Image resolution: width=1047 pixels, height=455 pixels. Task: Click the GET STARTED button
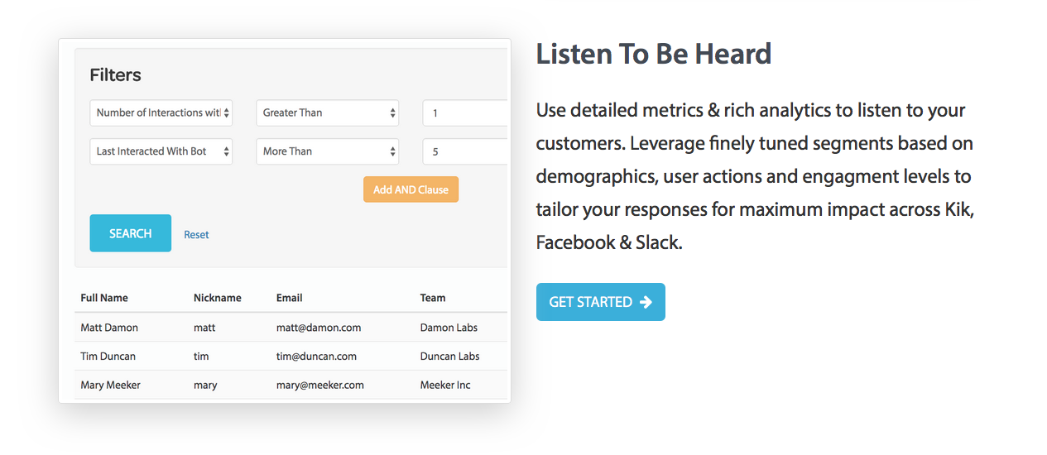(x=600, y=302)
